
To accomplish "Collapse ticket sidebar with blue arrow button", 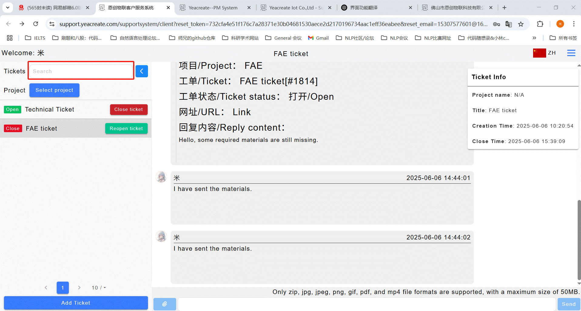I will pos(142,71).
